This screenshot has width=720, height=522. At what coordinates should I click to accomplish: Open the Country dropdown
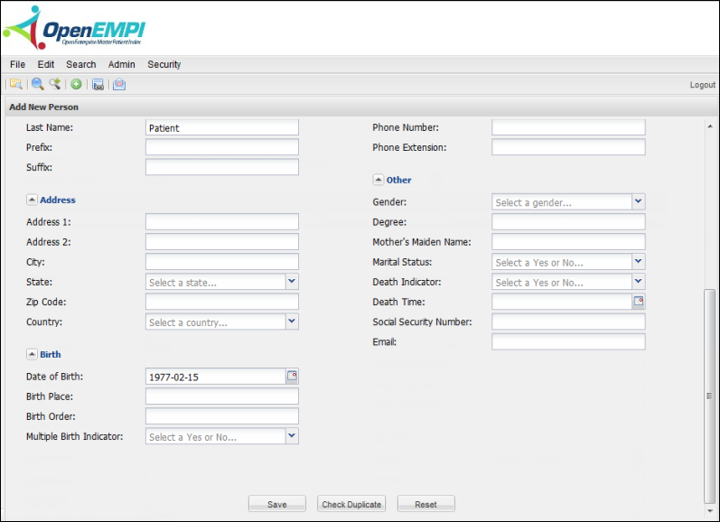292,322
